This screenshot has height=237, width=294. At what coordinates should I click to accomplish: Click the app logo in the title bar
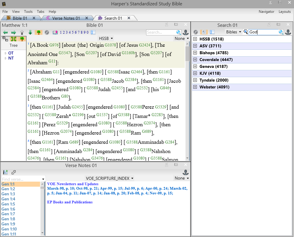(x=4, y=4)
